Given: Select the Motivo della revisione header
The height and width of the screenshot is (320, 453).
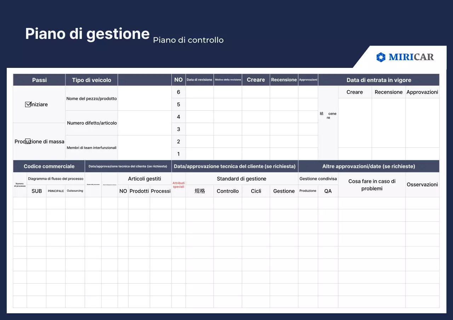Looking at the screenshot, I should 228,80.
